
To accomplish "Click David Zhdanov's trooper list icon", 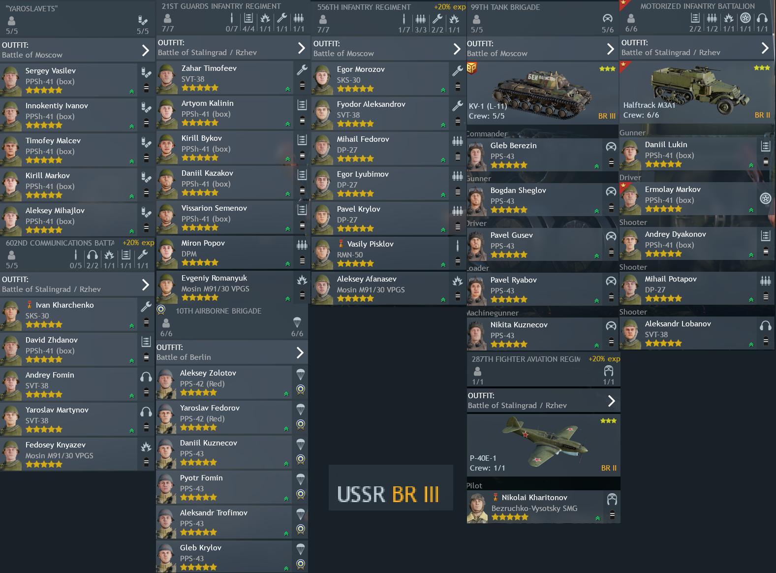I will 146,342.
